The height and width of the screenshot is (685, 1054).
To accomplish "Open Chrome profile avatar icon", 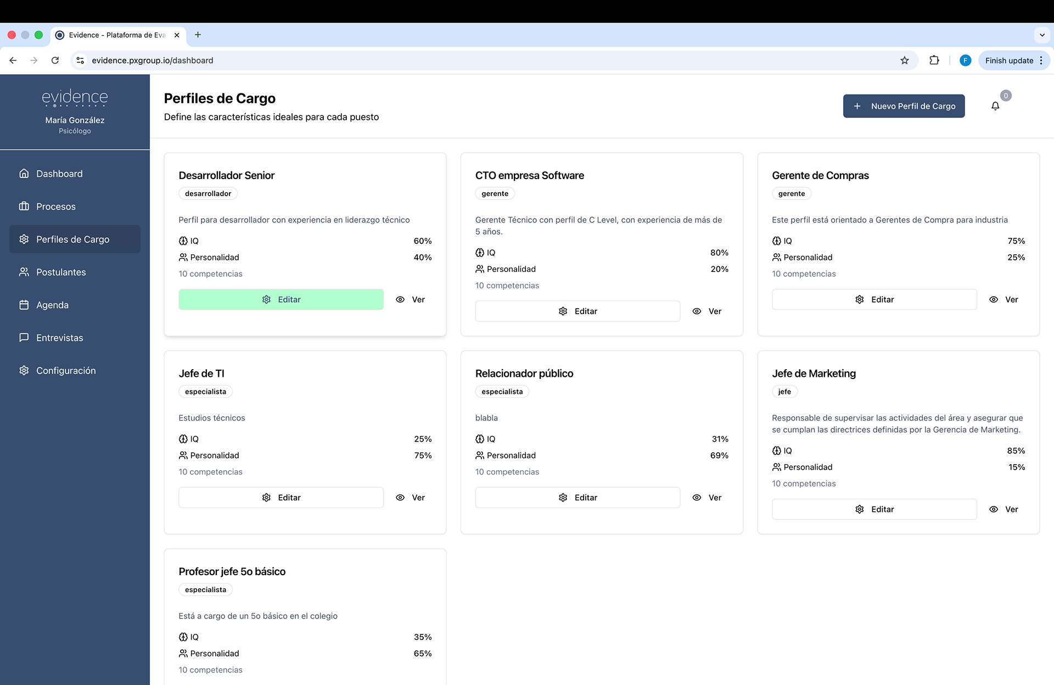I will (x=965, y=60).
